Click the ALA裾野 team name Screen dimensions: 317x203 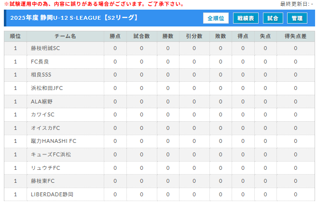click(x=41, y=101)
